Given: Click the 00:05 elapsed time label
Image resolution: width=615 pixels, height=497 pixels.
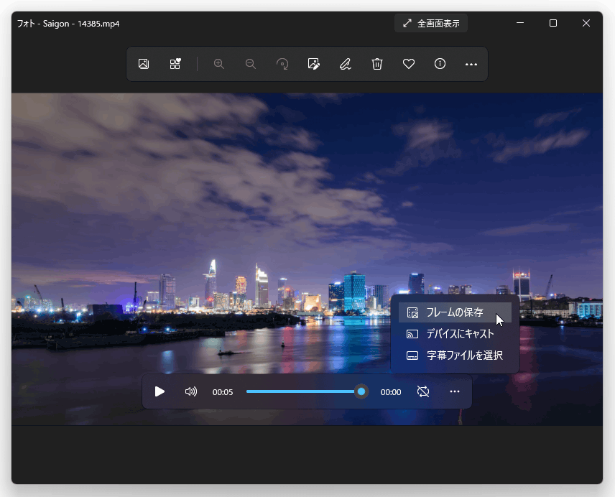Looking at the screenshot, I should pyautogui.click(x=223, y=392).
